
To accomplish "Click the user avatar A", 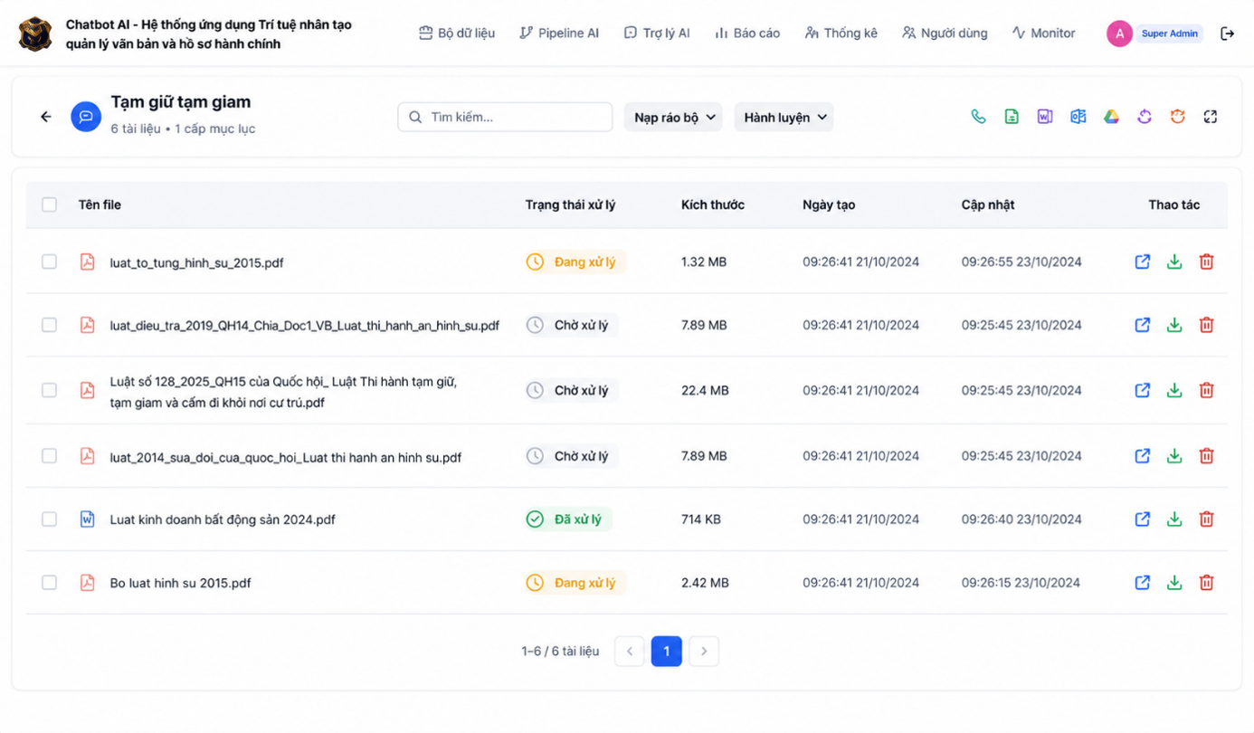I will (x=1119, y=33).
